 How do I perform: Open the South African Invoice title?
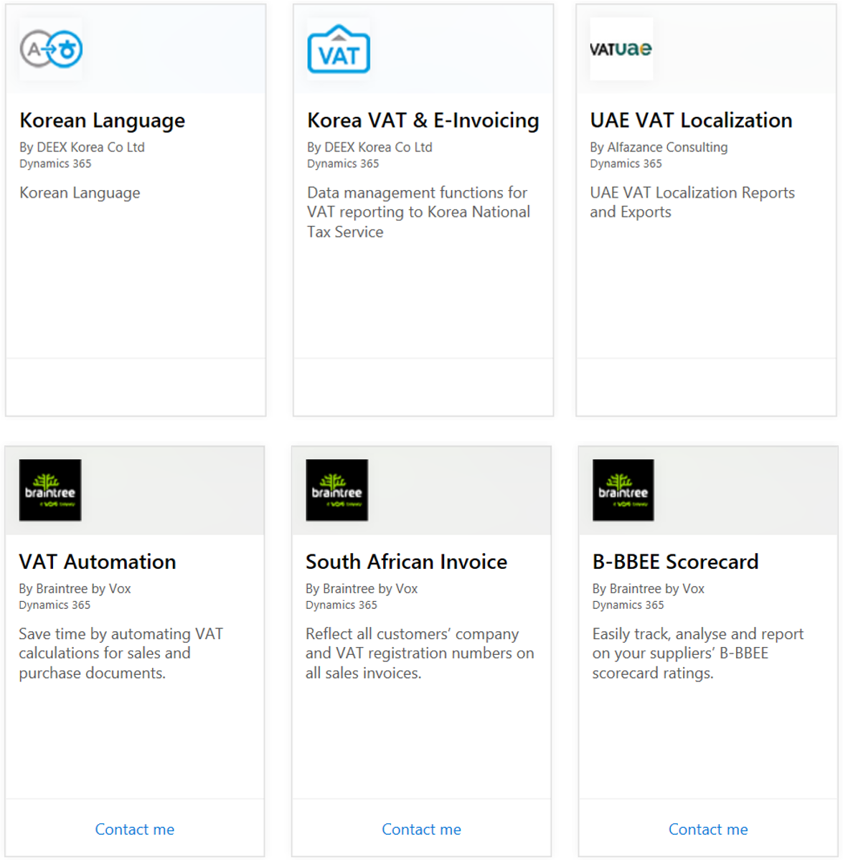[406, 562]
